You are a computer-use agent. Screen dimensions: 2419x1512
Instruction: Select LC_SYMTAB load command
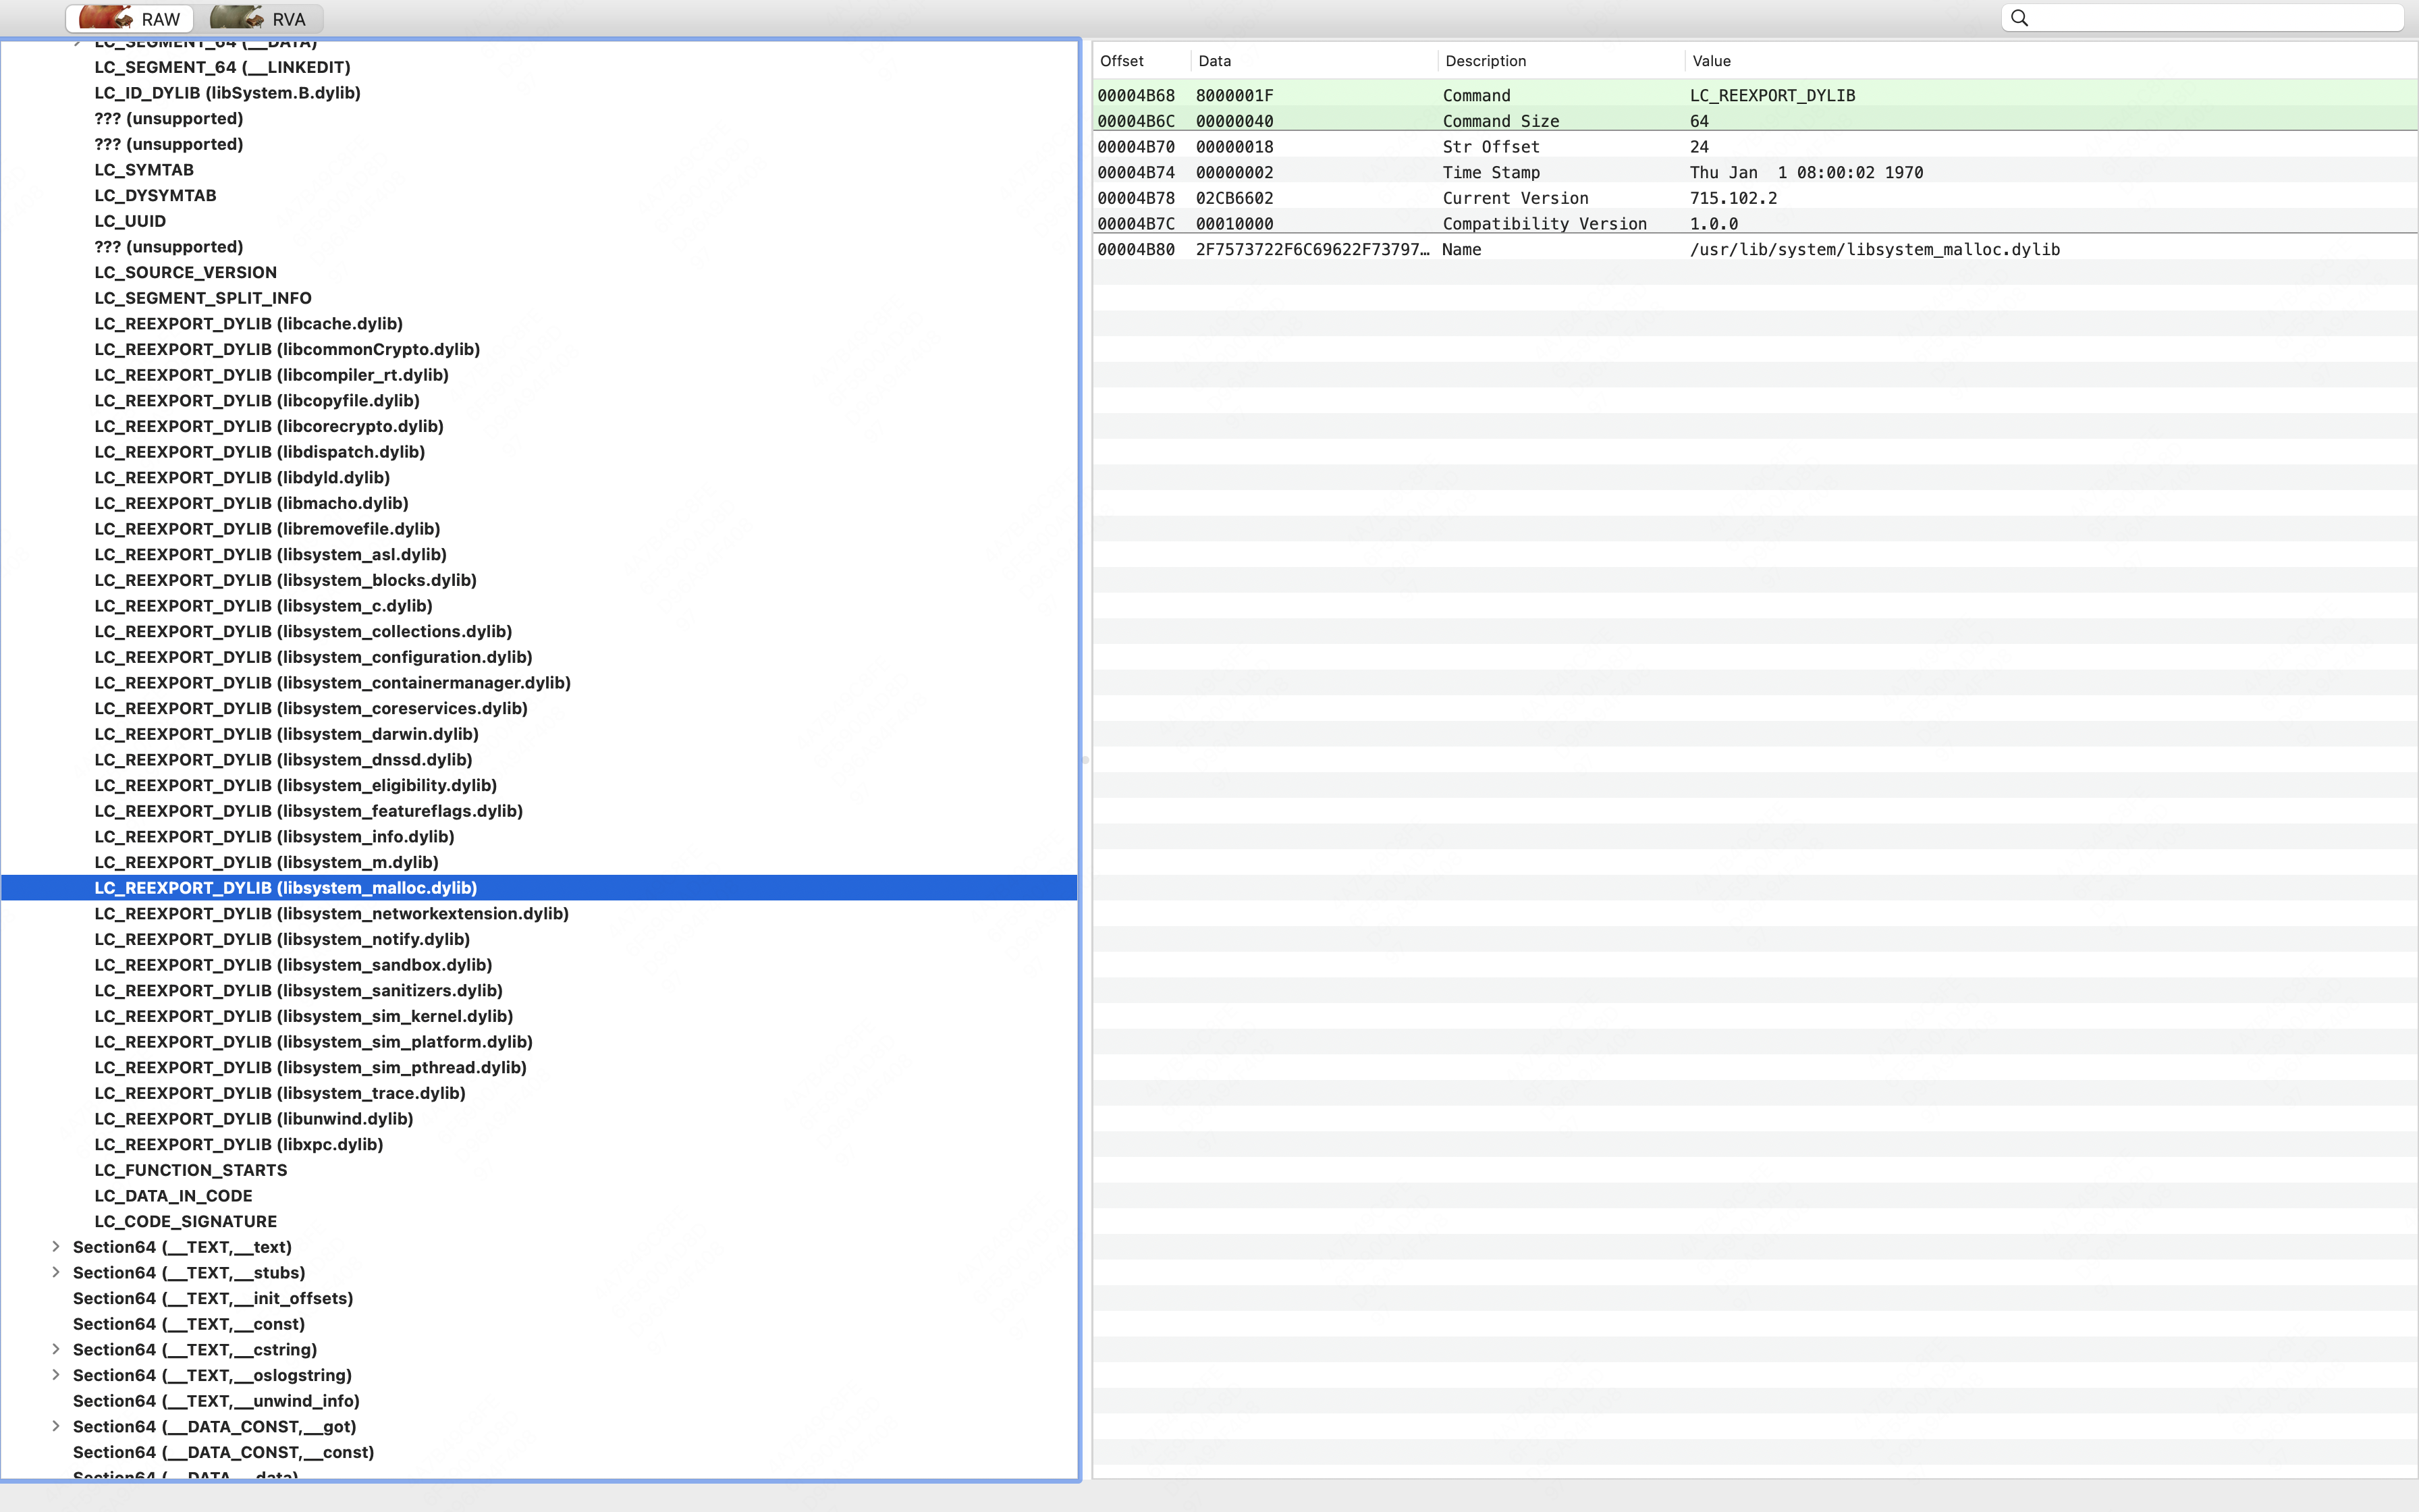tap(144, 170)
